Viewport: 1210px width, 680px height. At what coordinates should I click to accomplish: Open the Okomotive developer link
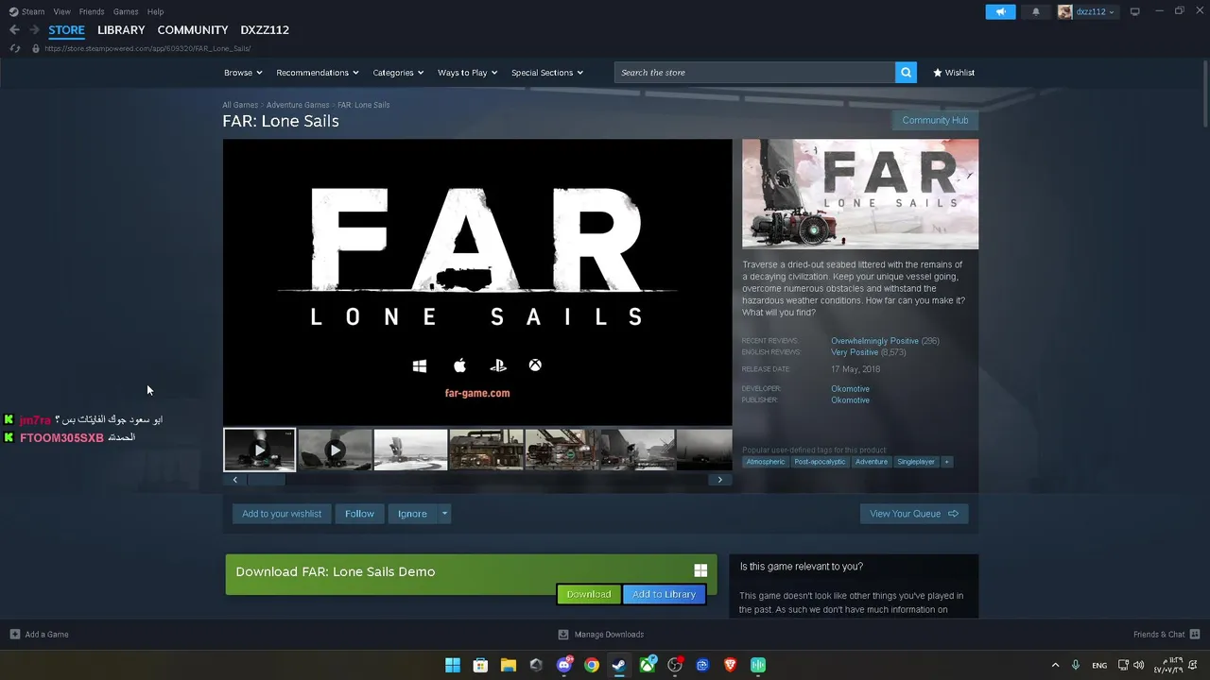[x=850, y=389]
